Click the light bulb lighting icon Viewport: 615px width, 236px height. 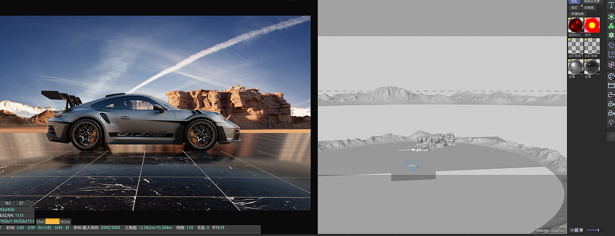click(x=611, y=122)
